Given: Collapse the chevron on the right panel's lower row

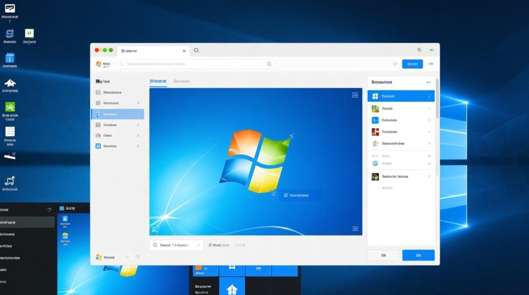Looking at the screenshot, I should pyautogui.click(x=430, y=164).
